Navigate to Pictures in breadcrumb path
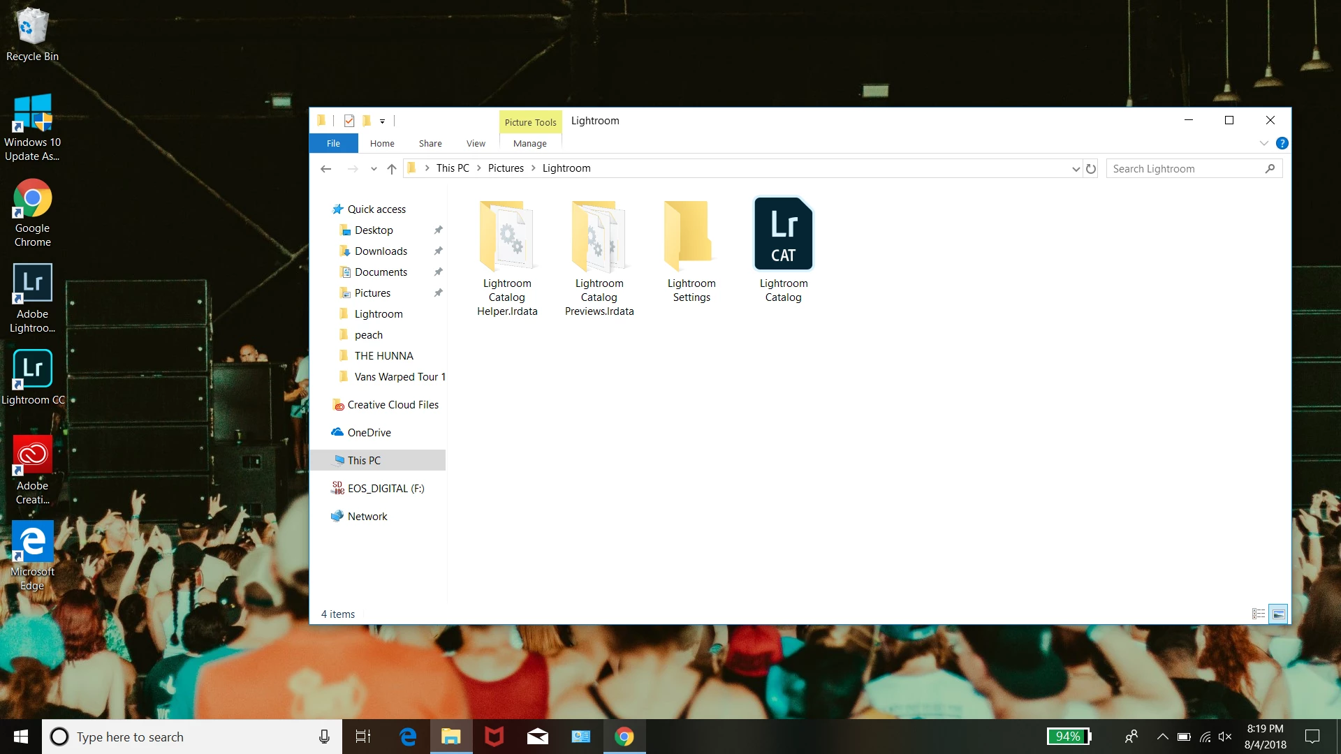This screenshot has height=754, width=1341. coord(506,168)
